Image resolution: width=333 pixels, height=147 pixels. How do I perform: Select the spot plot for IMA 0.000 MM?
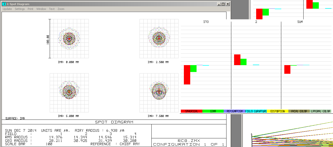click(x=69, y=39)
